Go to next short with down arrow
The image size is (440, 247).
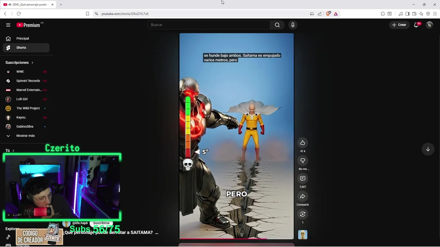coord(428,149)
